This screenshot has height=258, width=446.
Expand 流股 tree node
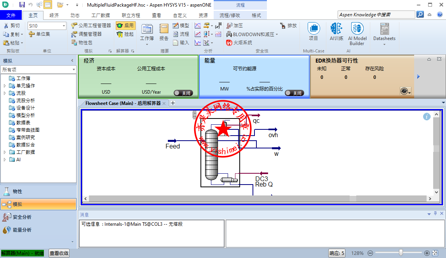point(5,93)
